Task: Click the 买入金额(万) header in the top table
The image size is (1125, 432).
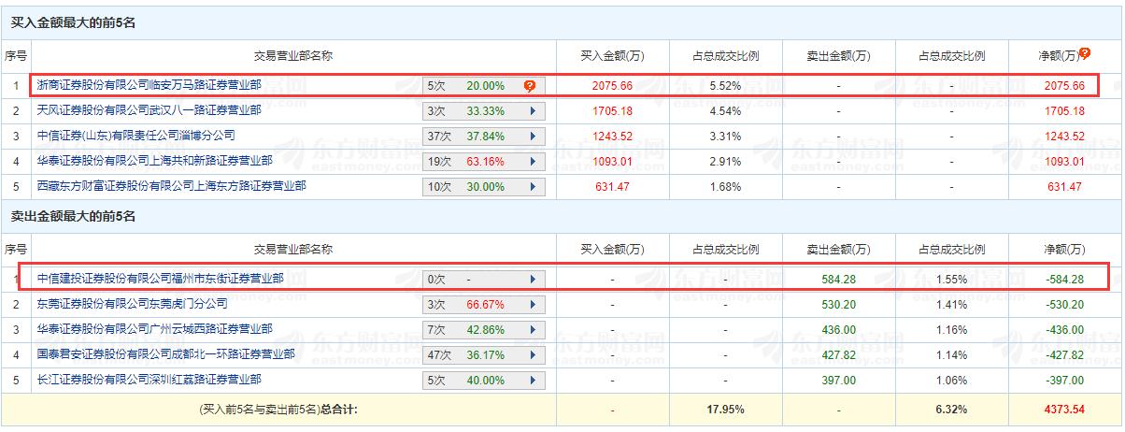Action: click(613, 56)
